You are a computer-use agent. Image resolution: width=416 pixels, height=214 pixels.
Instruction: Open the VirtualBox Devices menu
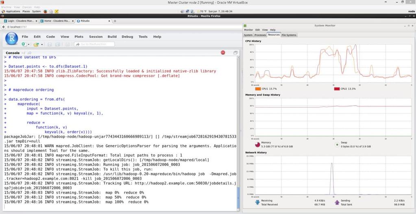(27, 7)
